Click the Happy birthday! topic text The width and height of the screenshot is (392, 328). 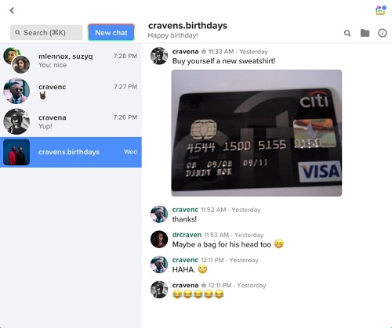pos(172,35)
